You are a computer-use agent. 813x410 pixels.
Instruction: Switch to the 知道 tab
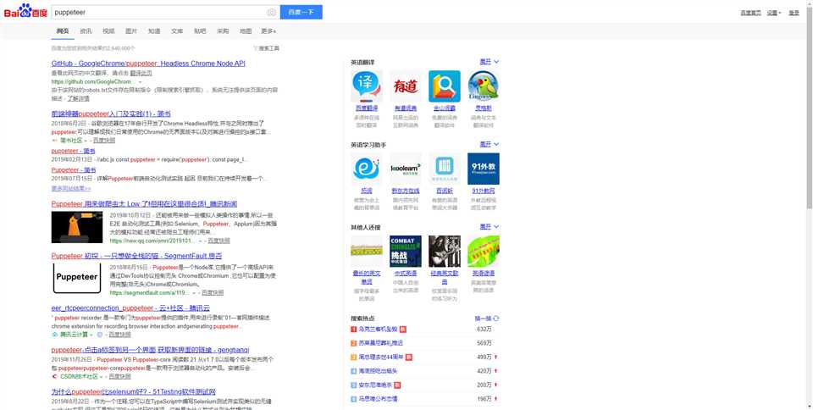click(154, 31)
